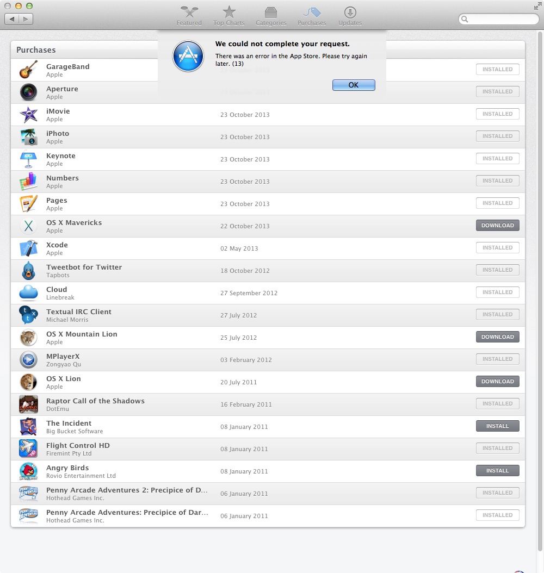Download OS X Mountain Lion

click(x=498, y=337)
